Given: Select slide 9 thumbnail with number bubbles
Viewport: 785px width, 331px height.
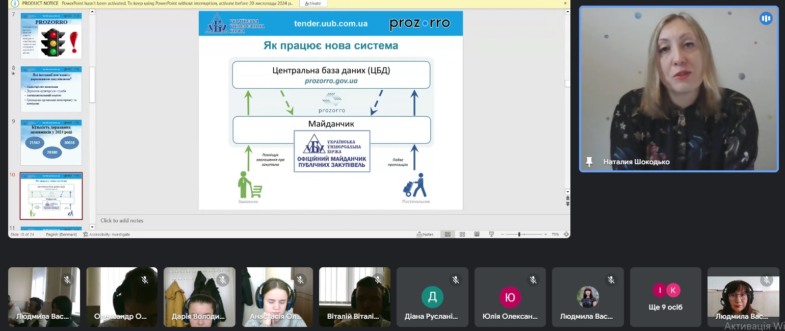Looking at the screenshot, I should (51, 142).
